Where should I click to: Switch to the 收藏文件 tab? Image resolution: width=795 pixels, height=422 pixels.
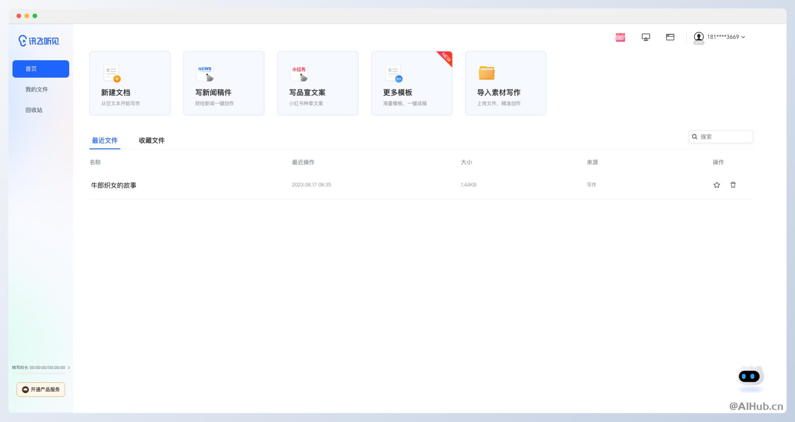[152, 141]
